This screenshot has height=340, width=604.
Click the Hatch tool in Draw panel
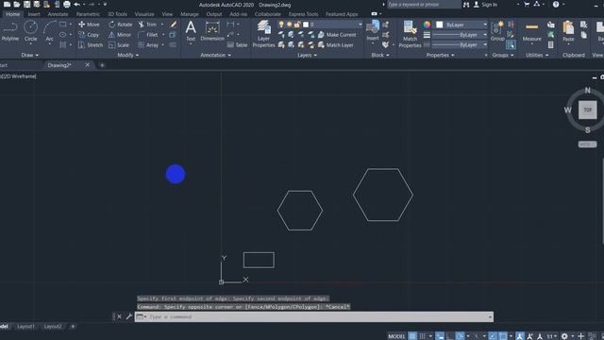click(x=63, y=45)
